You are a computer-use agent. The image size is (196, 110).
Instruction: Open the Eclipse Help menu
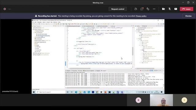click(x=59, y=22)
